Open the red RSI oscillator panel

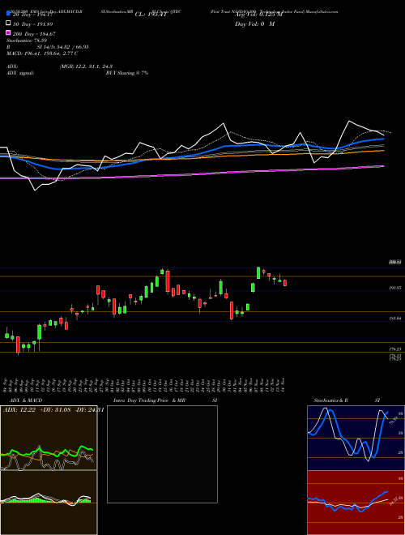point(356,503)
